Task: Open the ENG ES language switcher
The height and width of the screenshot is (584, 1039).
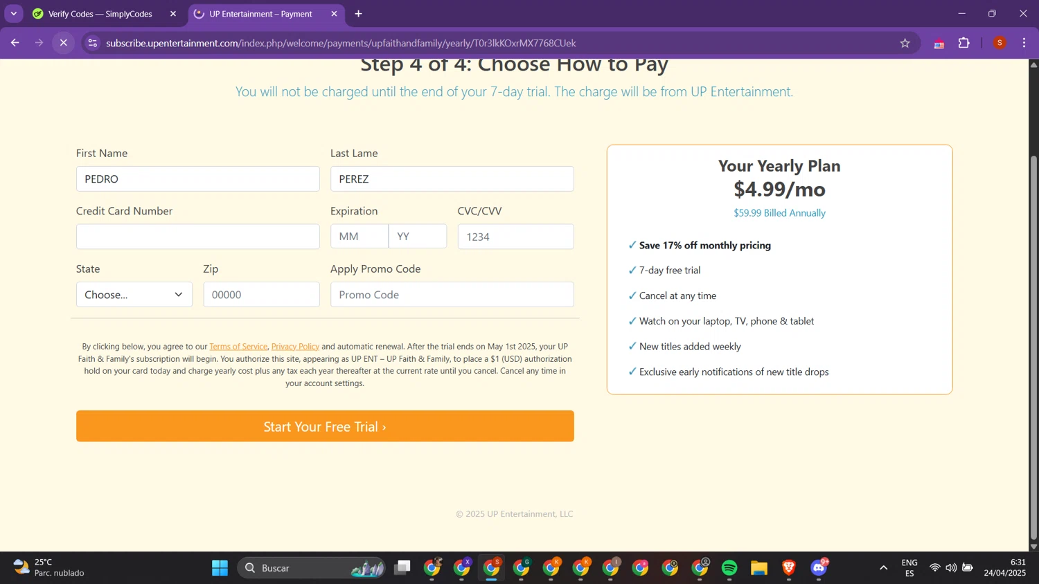Action: (x=909, y=568)
